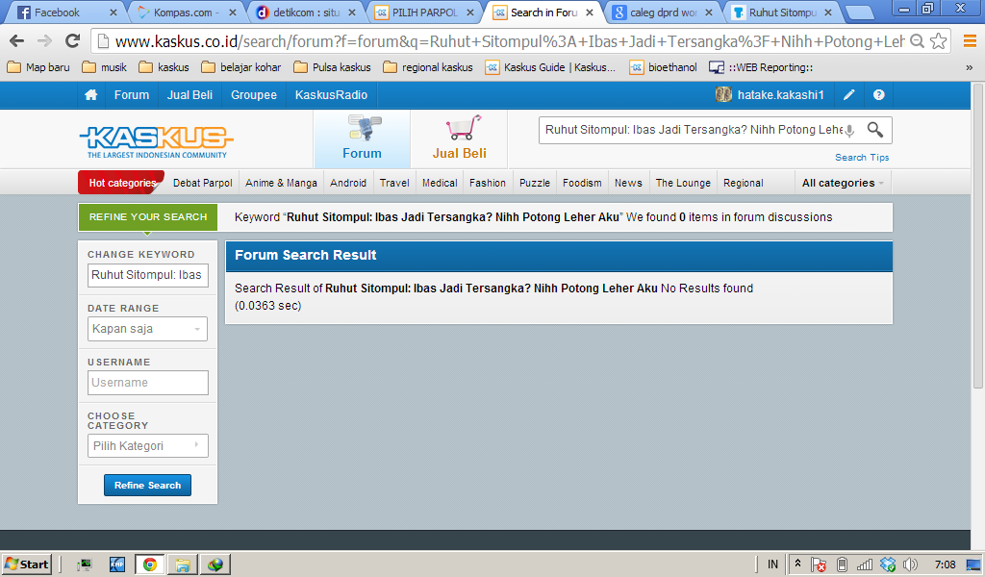Expand the All categories menu
Screen dimensions: 985x577
tap(843, 183)
